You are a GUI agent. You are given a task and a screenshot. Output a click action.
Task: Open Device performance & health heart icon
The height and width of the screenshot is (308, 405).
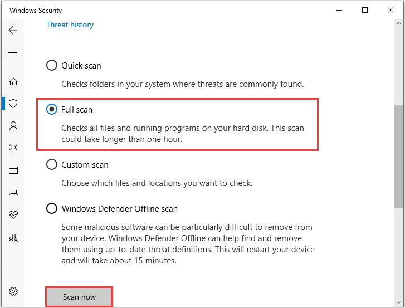pos(13,214)
